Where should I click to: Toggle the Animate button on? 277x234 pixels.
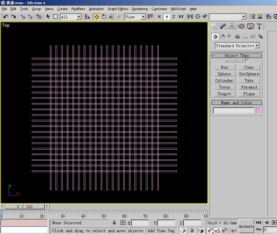(x=246, y=226)
